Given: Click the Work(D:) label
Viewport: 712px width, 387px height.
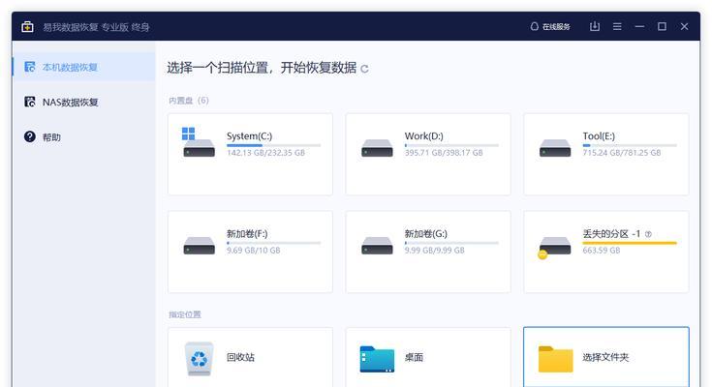Looking at the screenshot, I should tap(423, 136).
